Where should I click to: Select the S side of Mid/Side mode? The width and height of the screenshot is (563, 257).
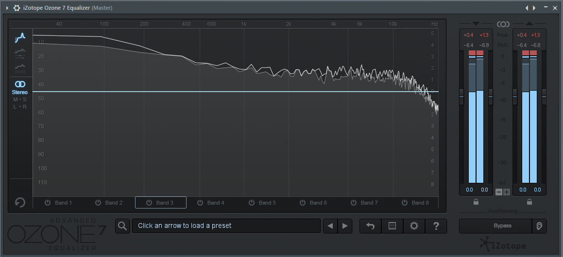24,99
